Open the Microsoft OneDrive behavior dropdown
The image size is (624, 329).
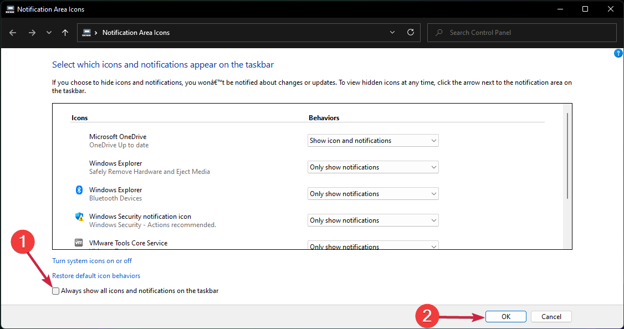point(373,141)
